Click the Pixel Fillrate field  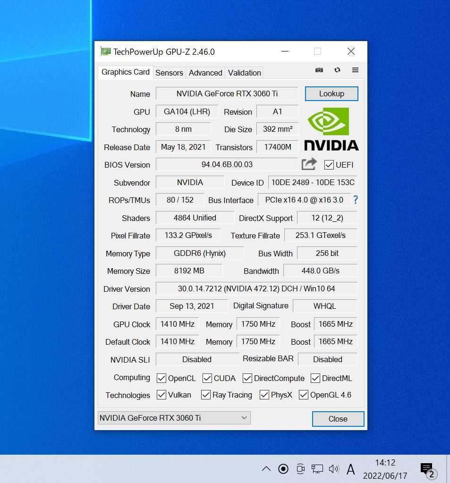tap(188, 235)
